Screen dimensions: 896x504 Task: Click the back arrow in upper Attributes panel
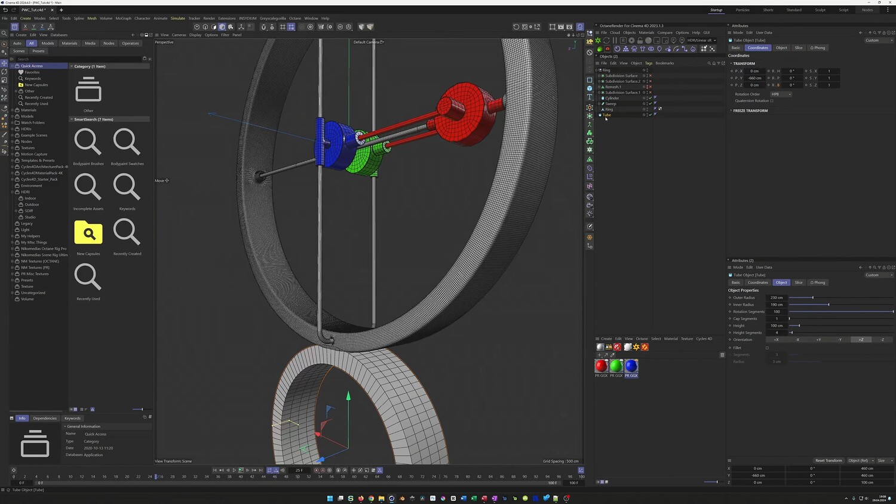[860, 33]
